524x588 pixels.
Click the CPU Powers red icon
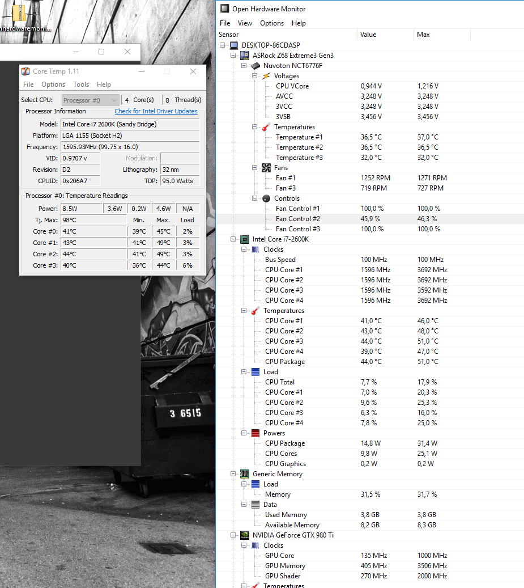(255, 433)
